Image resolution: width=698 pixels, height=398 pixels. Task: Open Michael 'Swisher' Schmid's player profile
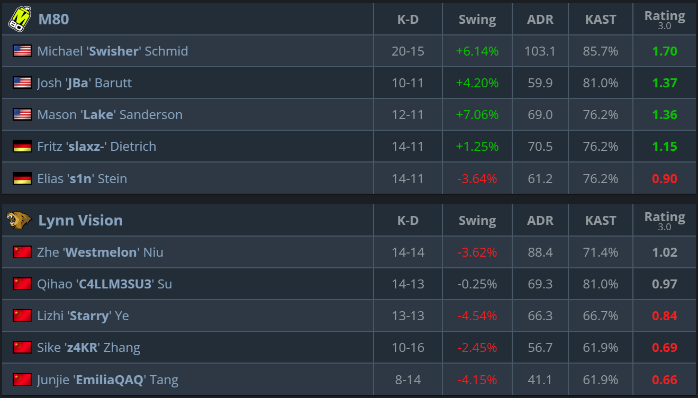(113, 51)
